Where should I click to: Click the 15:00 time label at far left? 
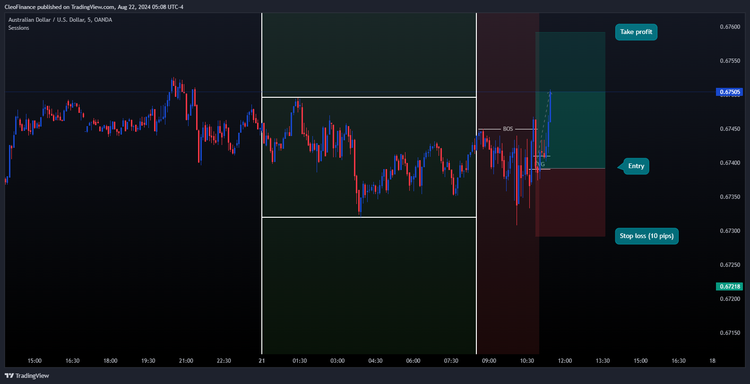click(x=34, y=361)
